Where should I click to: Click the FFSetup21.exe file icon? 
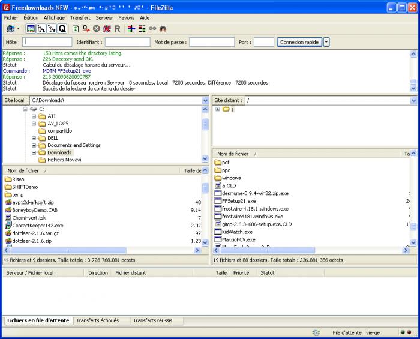tap(218, 201)
